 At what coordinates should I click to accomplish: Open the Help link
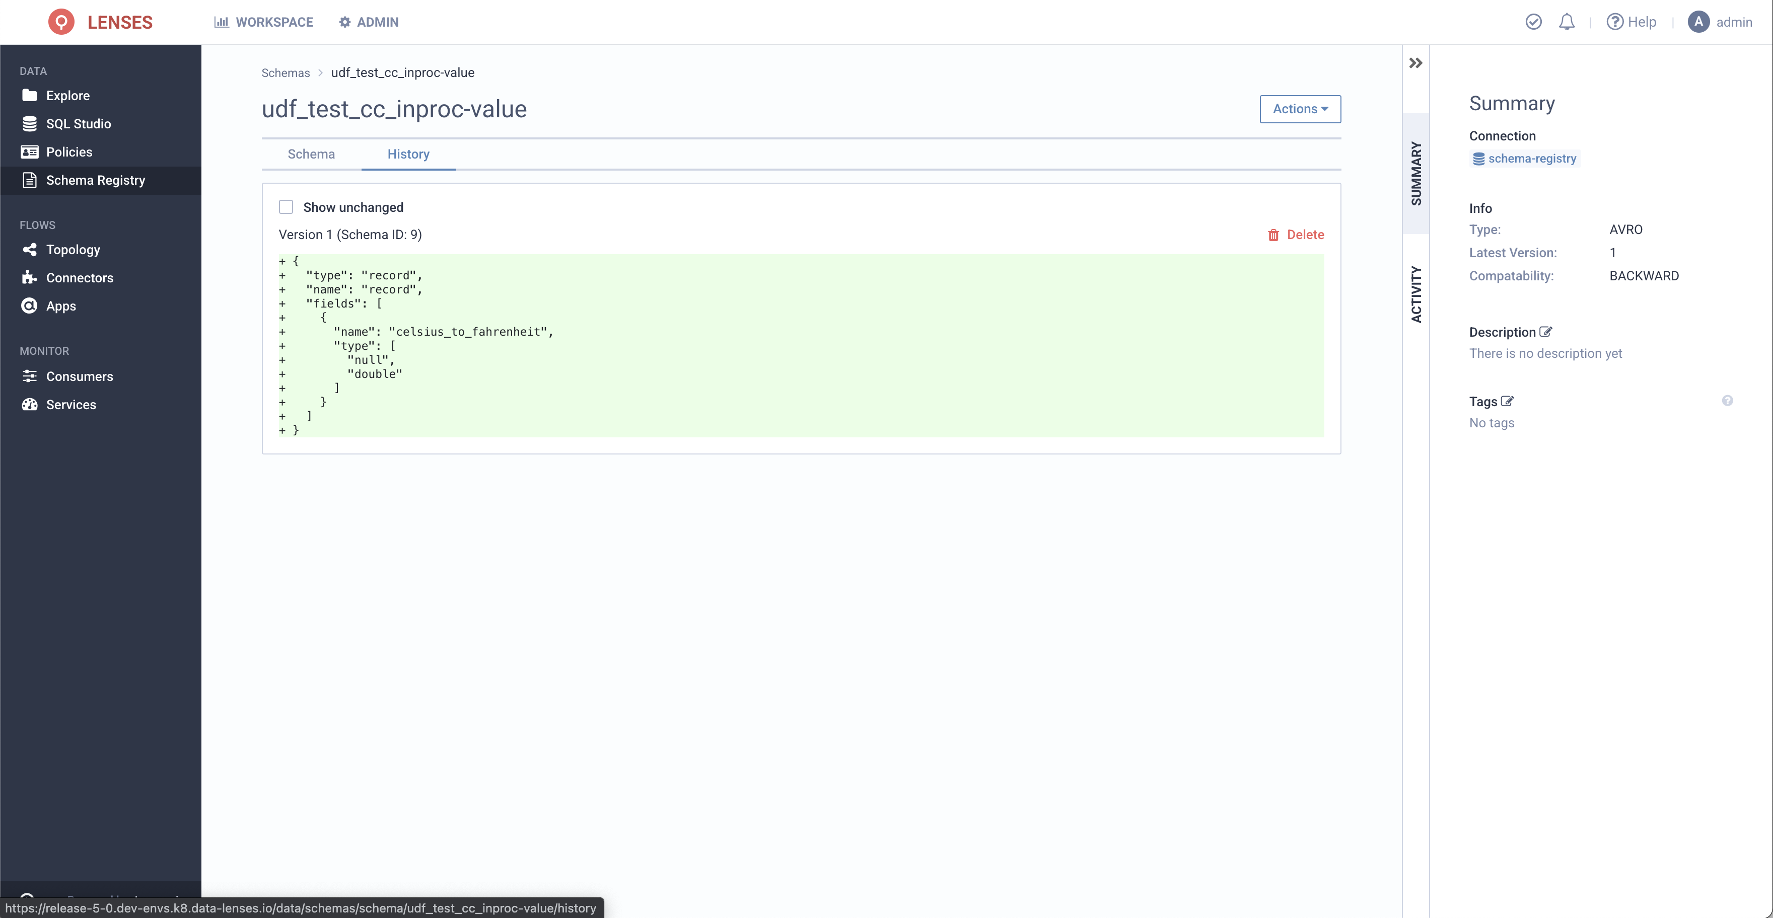(x=1631, y=22)
